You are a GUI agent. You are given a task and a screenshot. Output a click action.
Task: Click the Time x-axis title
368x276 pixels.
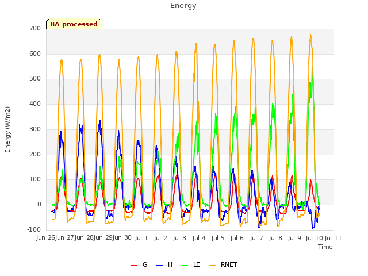[x=325, y=247]
